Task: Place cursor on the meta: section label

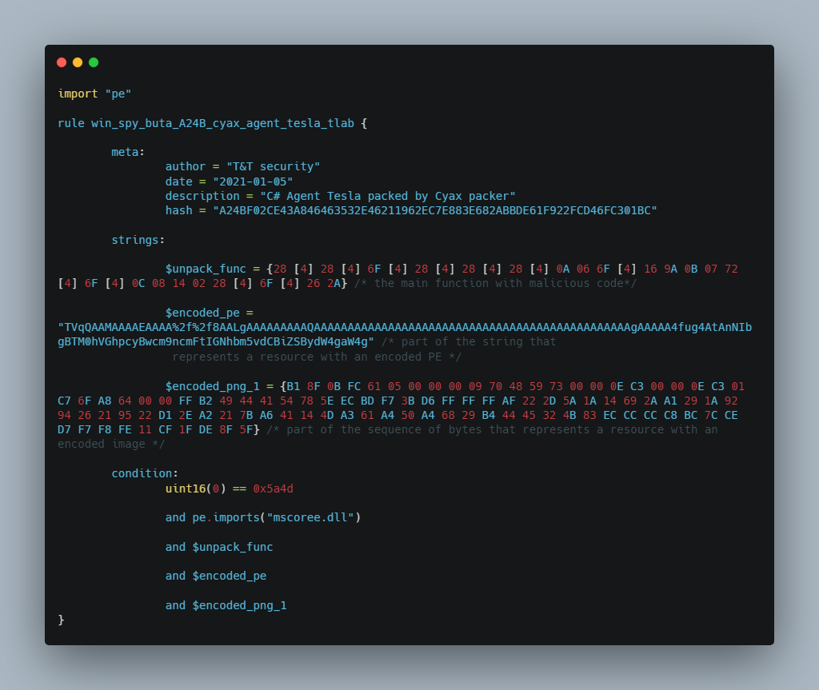Action: tap(128, 152)
